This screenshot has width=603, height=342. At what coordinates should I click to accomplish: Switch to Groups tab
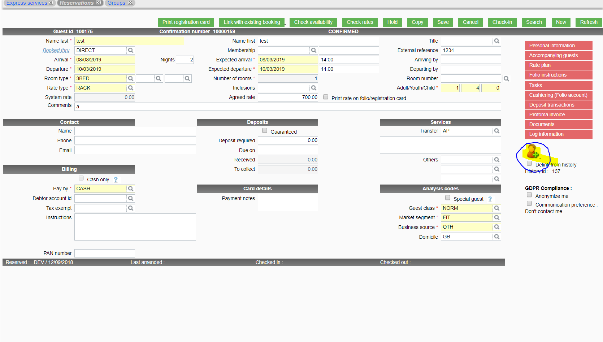click(116, 3)
